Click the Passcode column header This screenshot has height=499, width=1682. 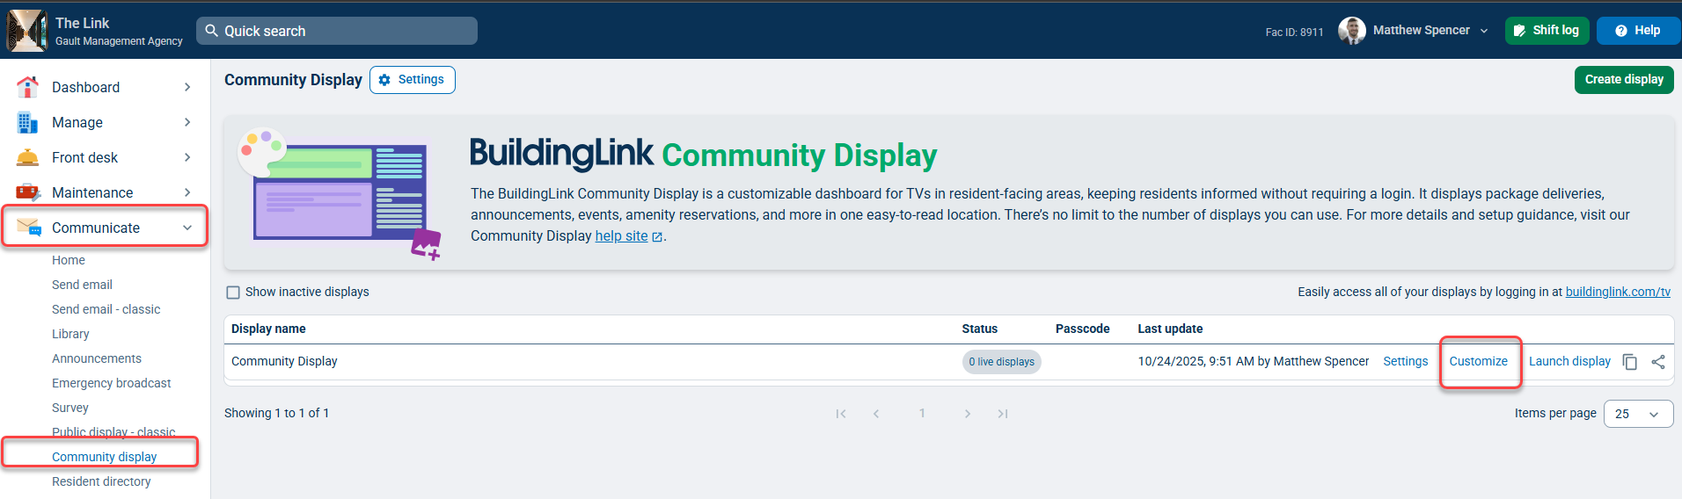pyautogui.click(x=1082, y=329)
